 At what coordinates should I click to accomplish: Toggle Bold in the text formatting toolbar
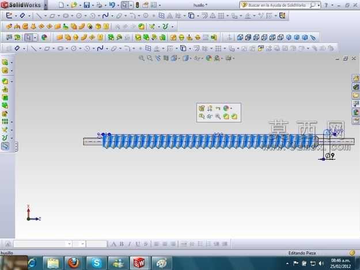pyautogui.click(x=122, y=244)
